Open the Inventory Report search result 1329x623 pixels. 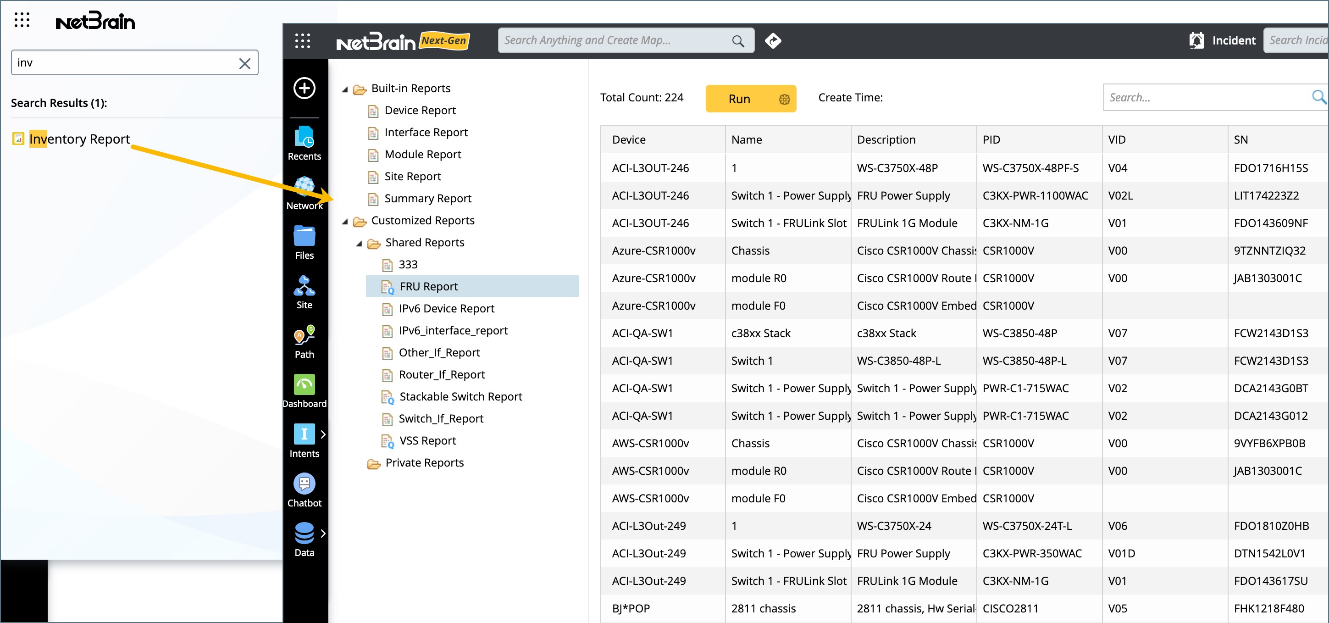79,139
